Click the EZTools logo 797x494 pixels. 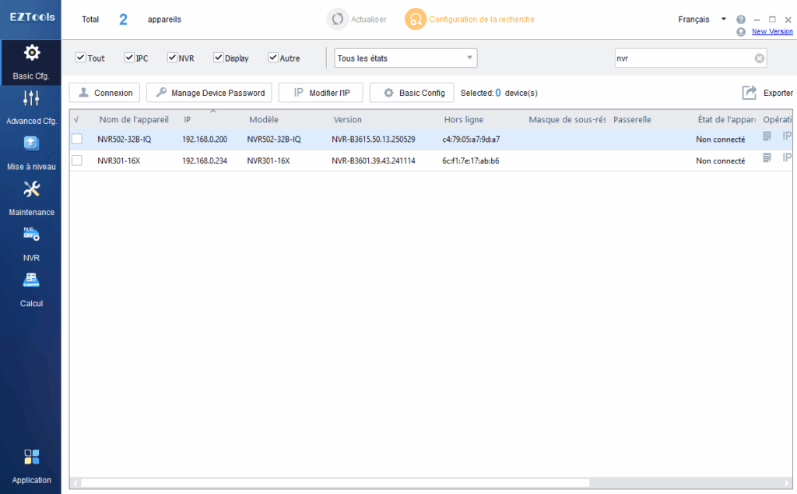32,17
